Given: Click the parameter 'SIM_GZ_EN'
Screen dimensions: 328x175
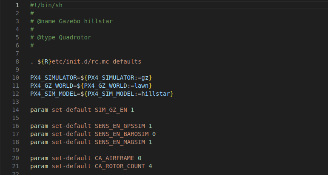Looking at the screenshot, I should click(111, 110).
